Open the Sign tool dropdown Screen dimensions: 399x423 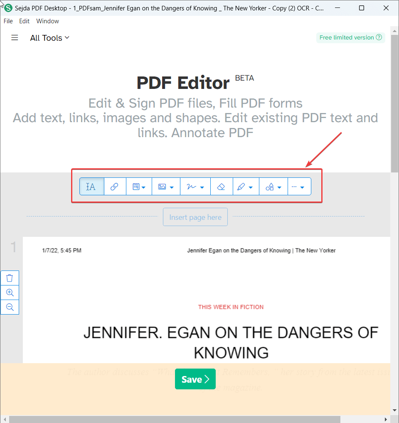(x=195, y=187)
